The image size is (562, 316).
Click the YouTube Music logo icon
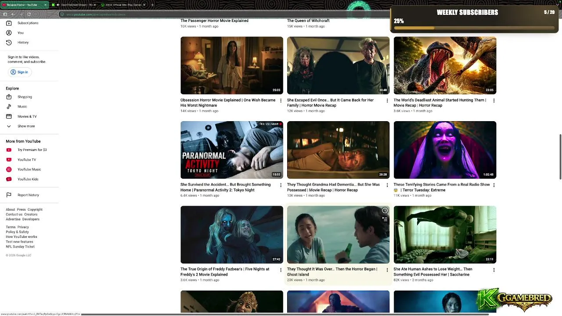point(9,169)
